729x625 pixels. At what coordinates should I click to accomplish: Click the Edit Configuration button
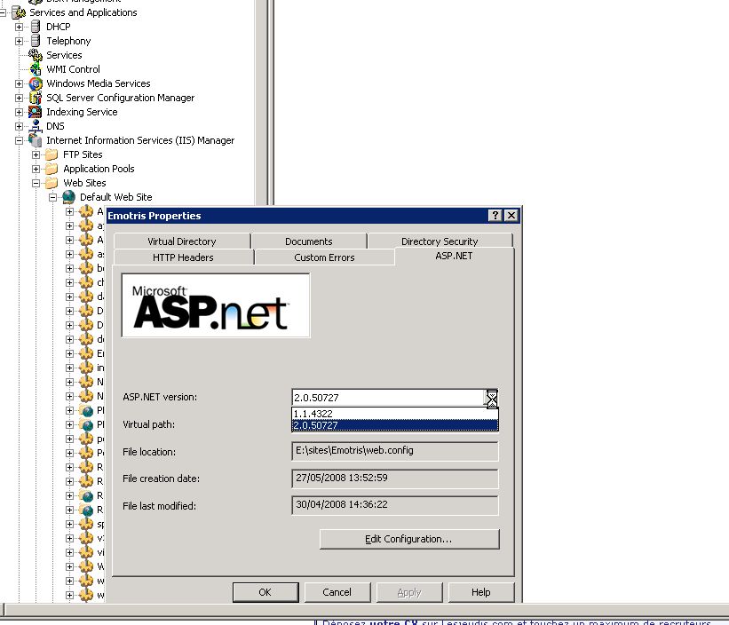[x=409, y=539]
